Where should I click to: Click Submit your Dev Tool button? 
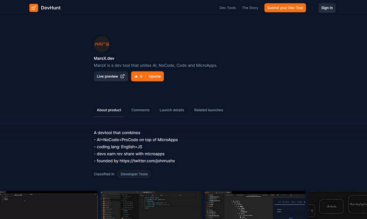click(x=285, y=7)
